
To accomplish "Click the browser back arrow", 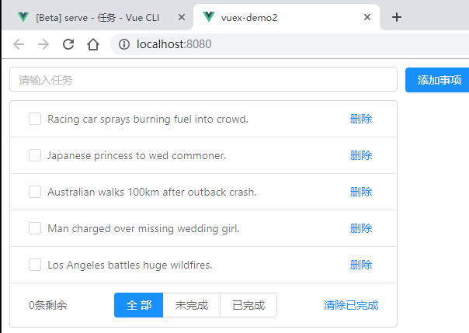I will pyautogui.click(x=19, y=44).
